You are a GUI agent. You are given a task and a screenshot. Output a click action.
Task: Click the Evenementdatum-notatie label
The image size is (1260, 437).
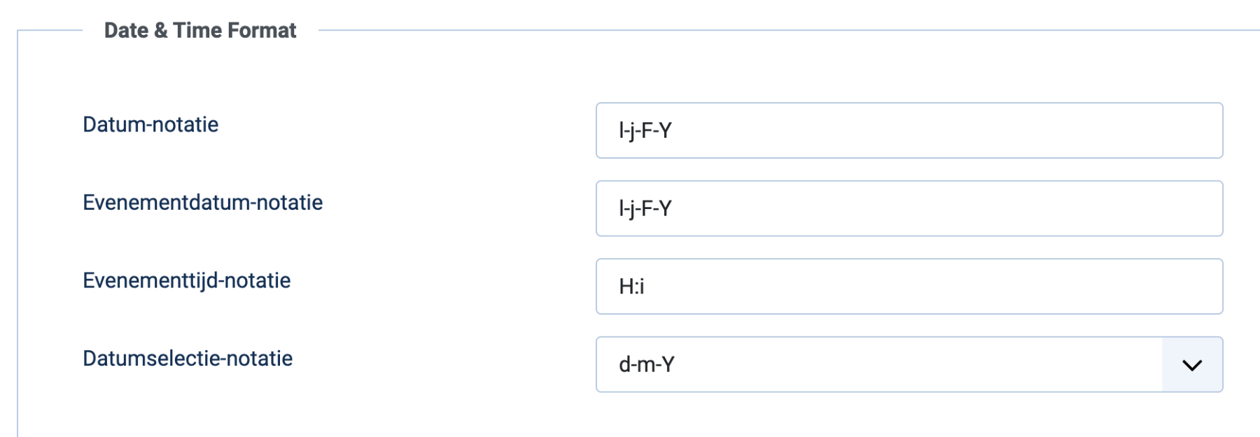[202, 203]
